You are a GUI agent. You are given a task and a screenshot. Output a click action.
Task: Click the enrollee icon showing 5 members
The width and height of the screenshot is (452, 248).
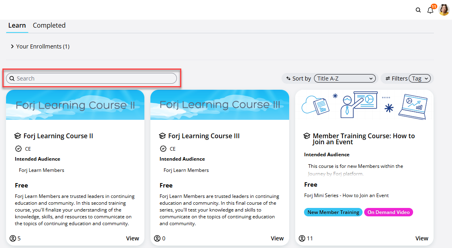(13, 238)
